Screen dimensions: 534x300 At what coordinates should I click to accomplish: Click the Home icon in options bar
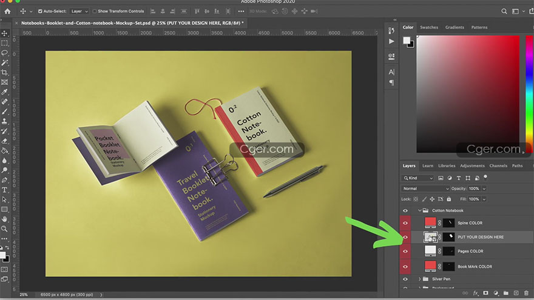[x=7, y=12]
